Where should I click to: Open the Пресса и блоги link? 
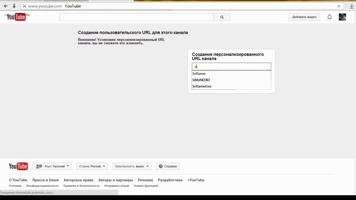point(45,180)
